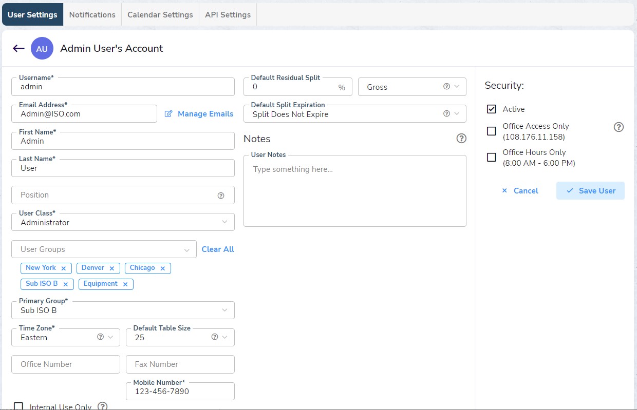This screenshot has width=637, height=410.
Task: Click the help icon in Default Table Size
Action: pos(215,337)
